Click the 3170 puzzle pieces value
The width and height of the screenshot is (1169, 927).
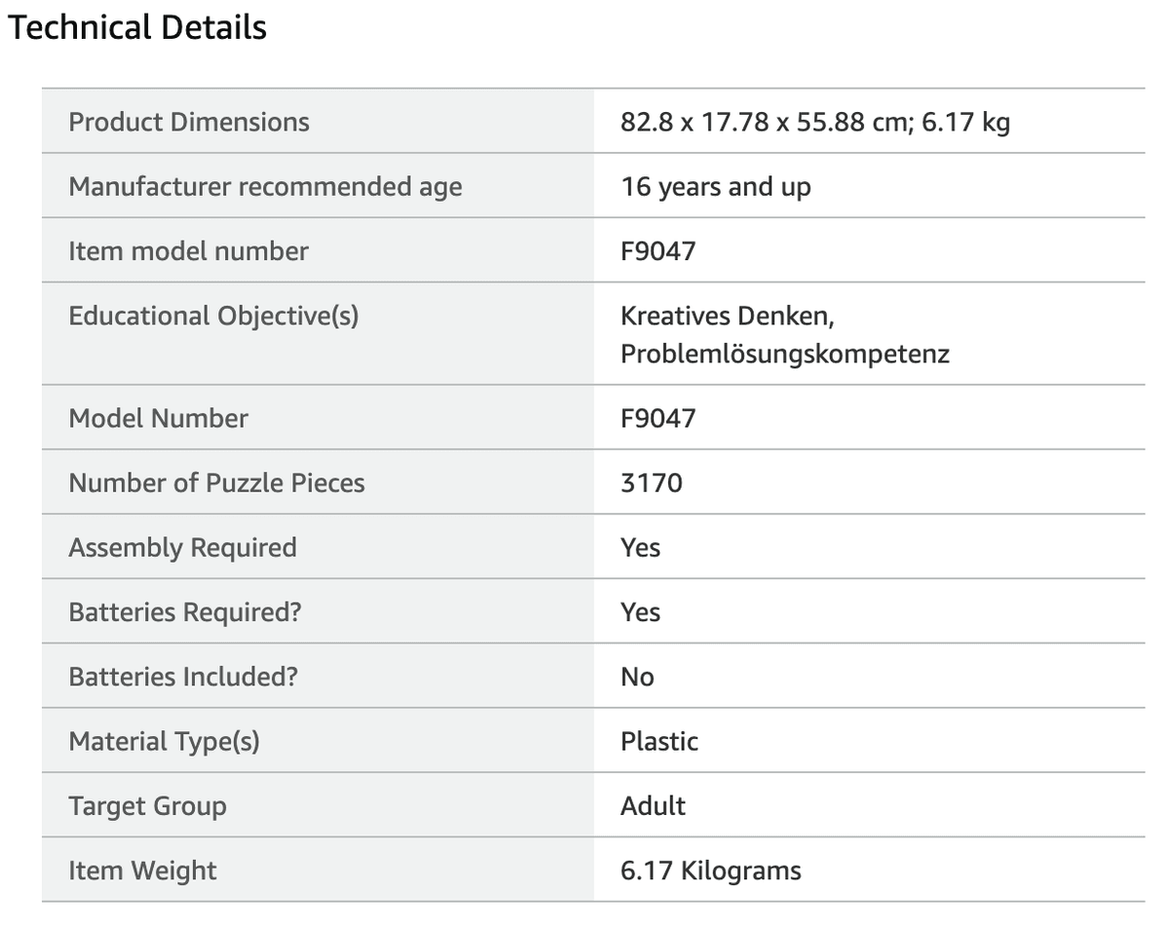652,482
